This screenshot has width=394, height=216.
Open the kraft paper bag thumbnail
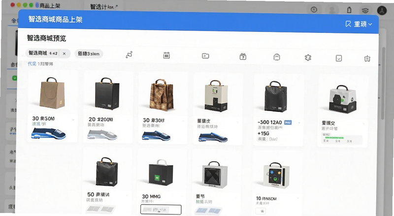pos(52,93)
